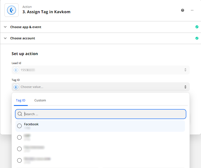Switch to the Tag ID tab

(21, 100)
